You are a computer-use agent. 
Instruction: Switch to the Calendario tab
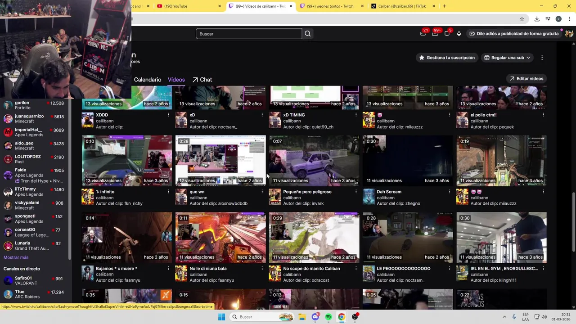tap(148, 80)
